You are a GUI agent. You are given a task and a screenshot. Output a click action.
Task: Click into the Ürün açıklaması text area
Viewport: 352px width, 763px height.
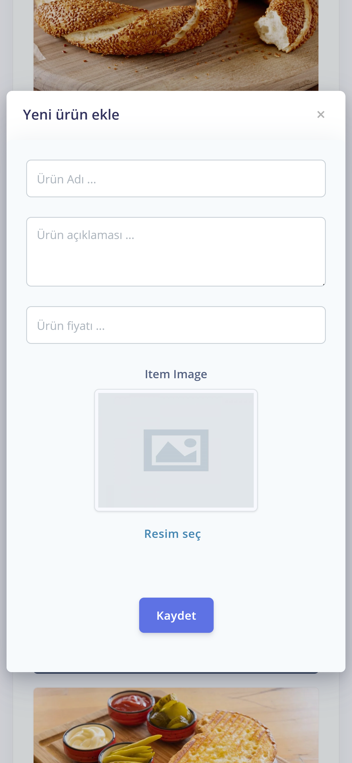click(x=176, y=252)
